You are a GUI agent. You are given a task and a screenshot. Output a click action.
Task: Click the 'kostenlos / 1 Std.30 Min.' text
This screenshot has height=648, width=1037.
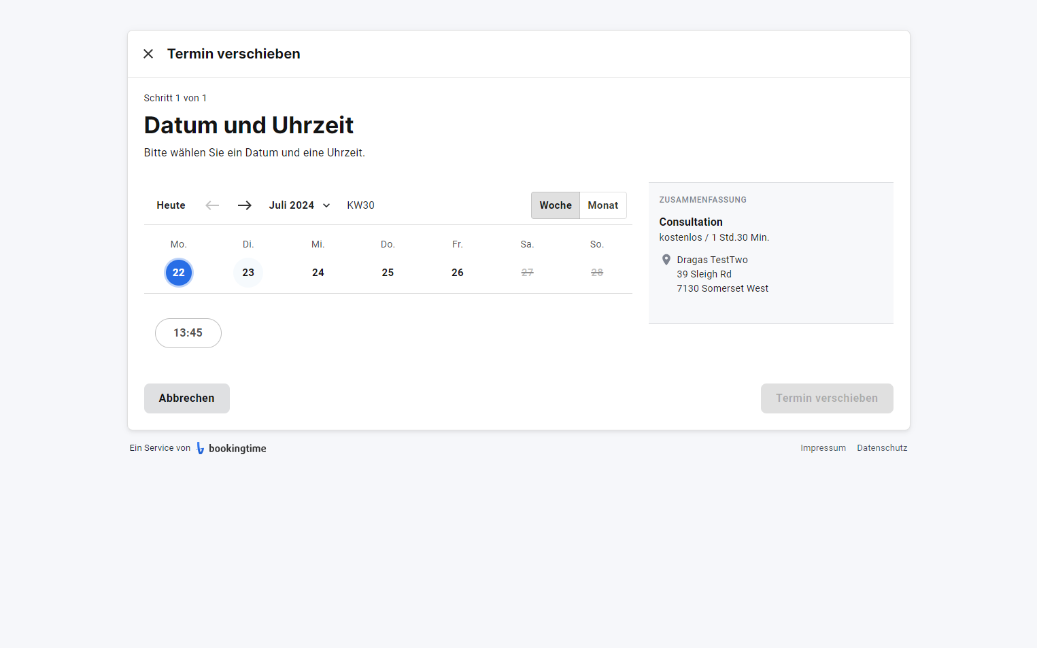714,237
